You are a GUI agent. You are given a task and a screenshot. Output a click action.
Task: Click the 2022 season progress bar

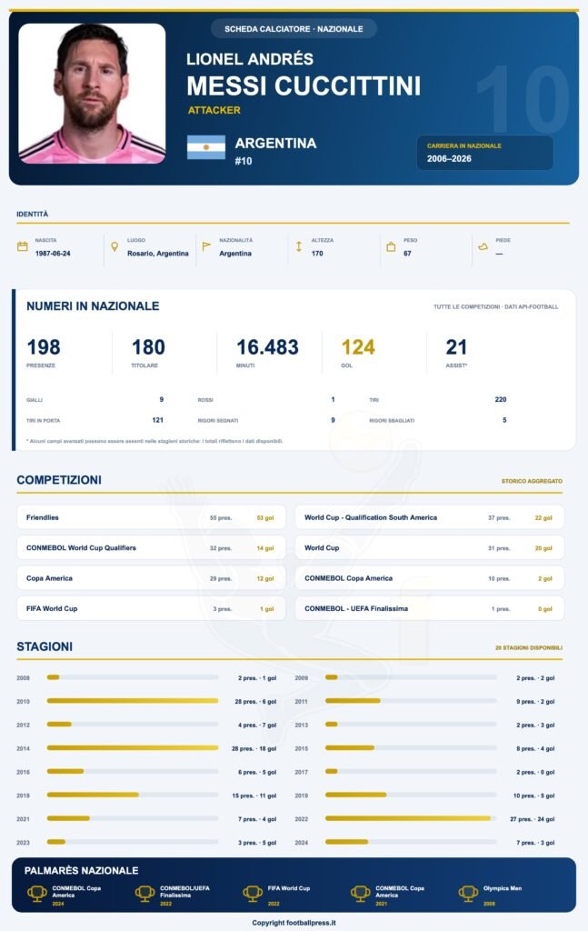pos(411,819)
